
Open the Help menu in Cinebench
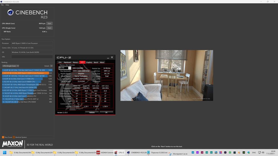coord(7,5)
